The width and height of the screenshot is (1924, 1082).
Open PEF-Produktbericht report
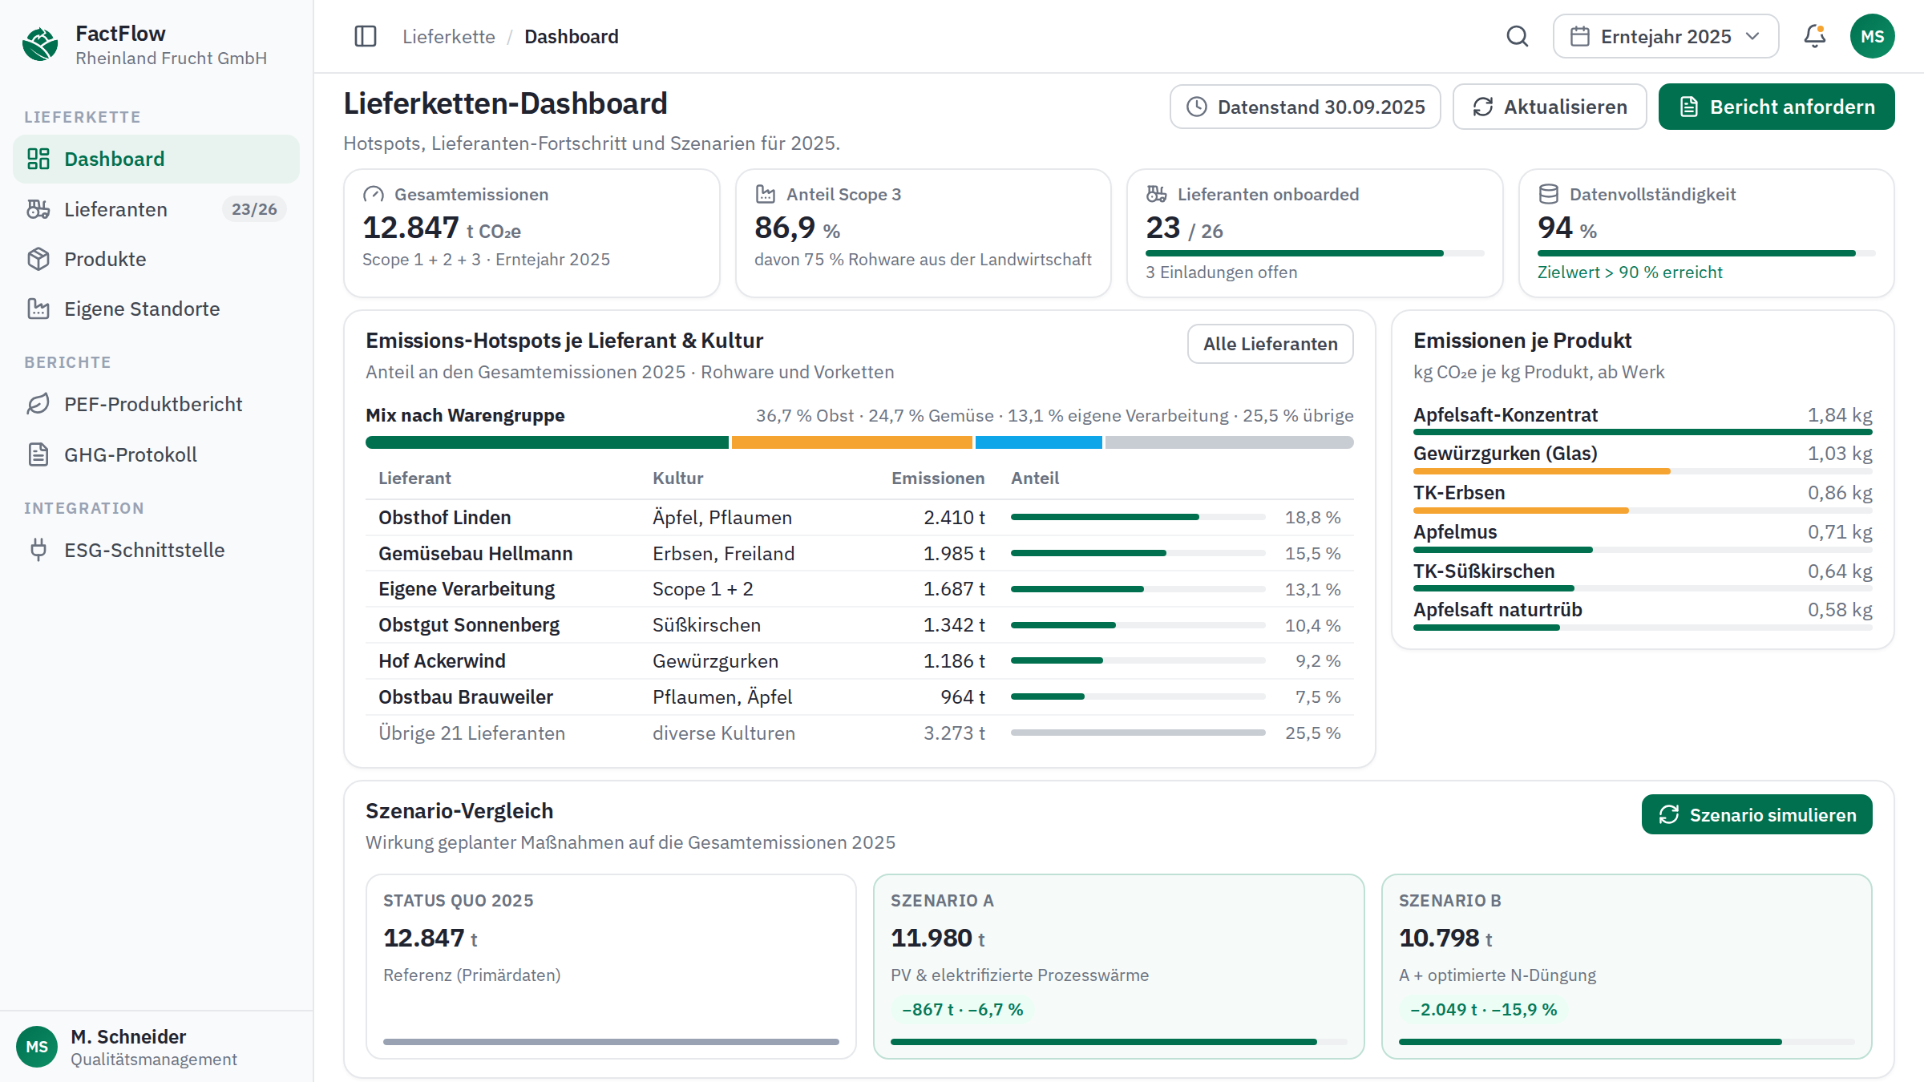156,404
